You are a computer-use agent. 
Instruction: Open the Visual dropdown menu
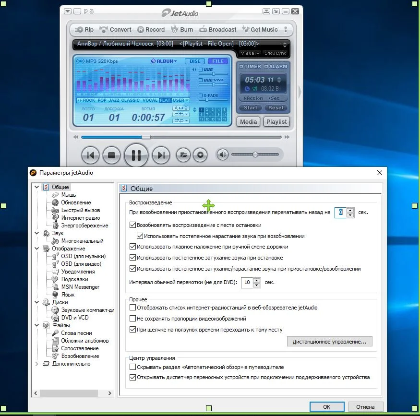[x=250, y=53]
